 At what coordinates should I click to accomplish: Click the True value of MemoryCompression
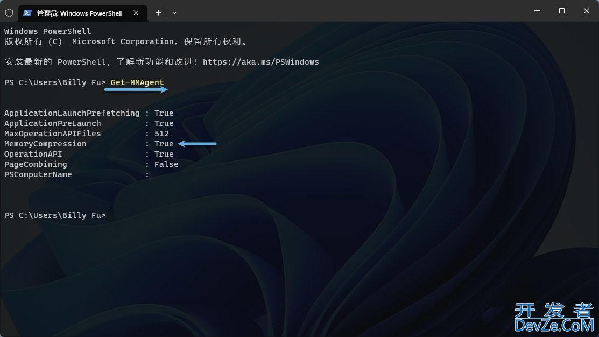coord(164,144)
